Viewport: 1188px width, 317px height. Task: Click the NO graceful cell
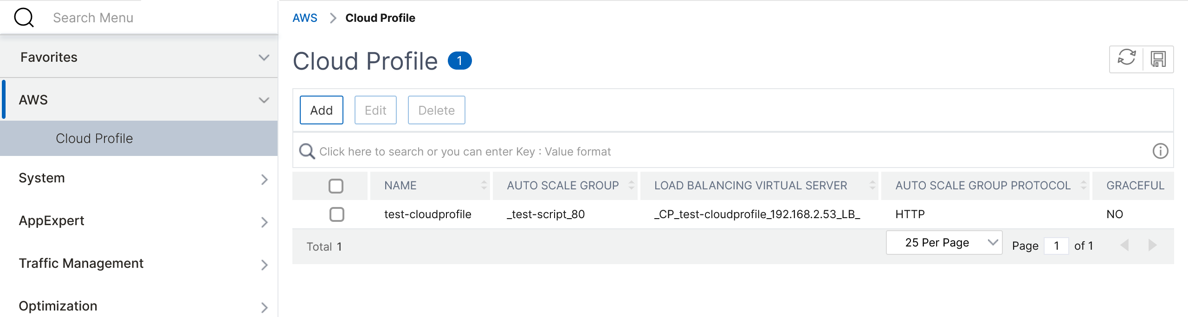coord(1115,214)
